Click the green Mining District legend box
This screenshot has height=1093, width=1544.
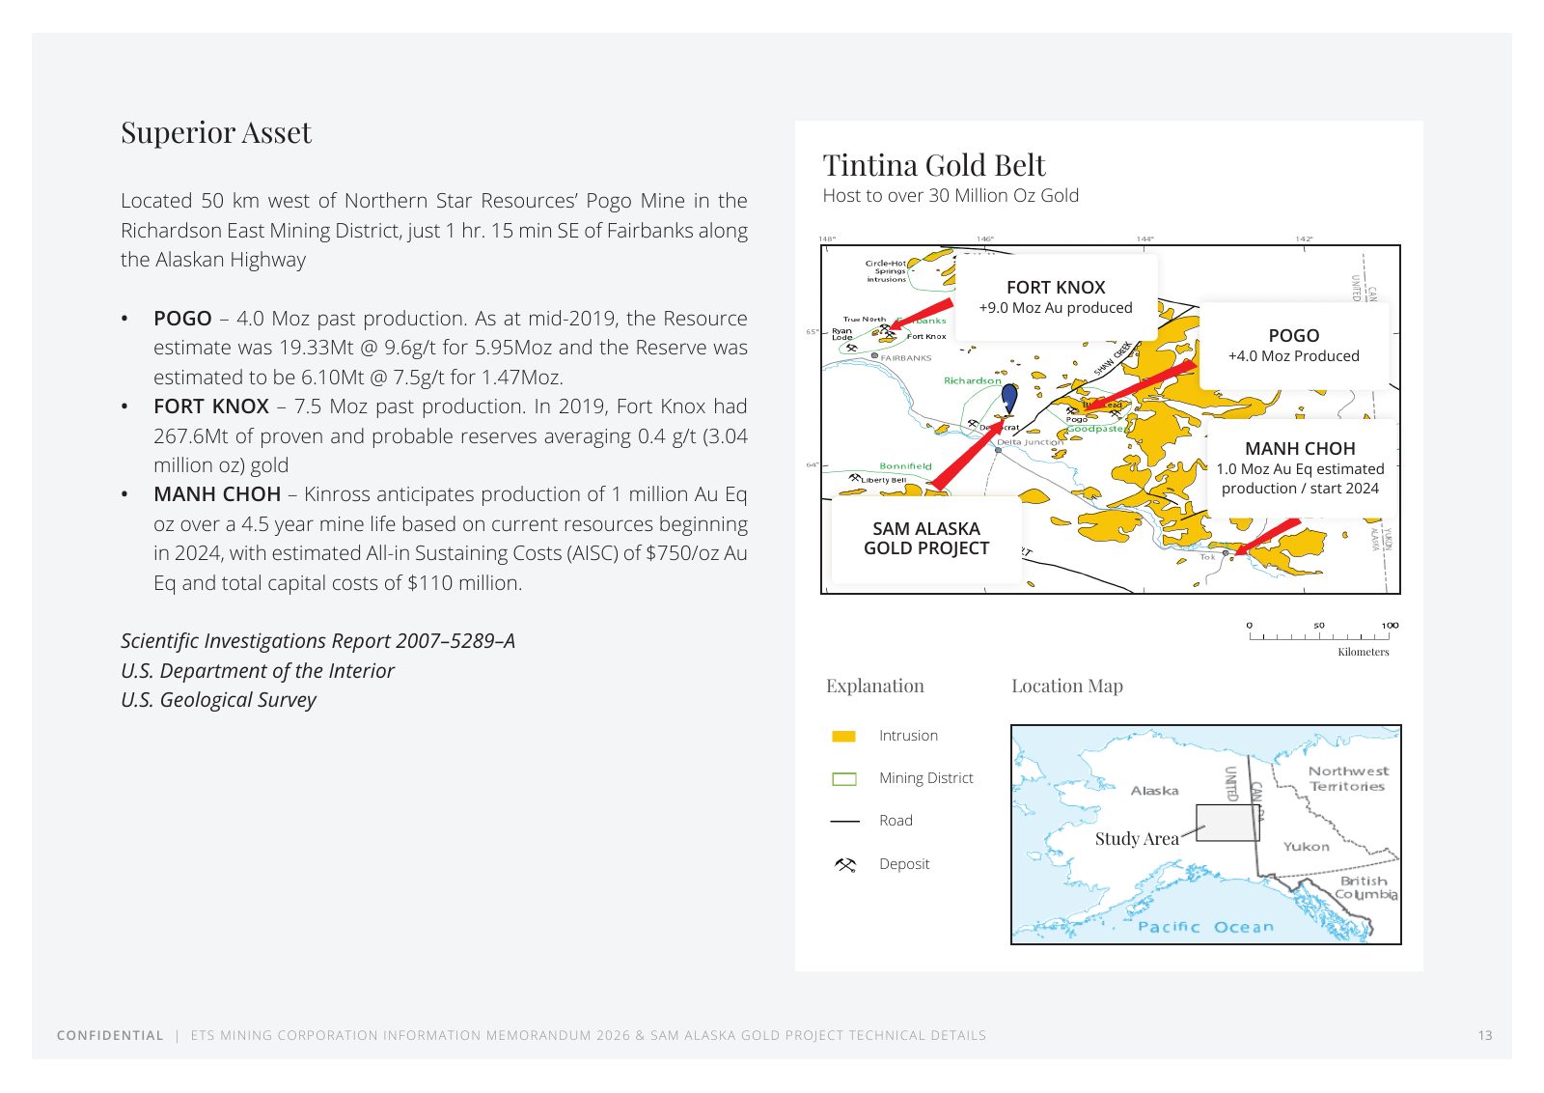point(843,778)
